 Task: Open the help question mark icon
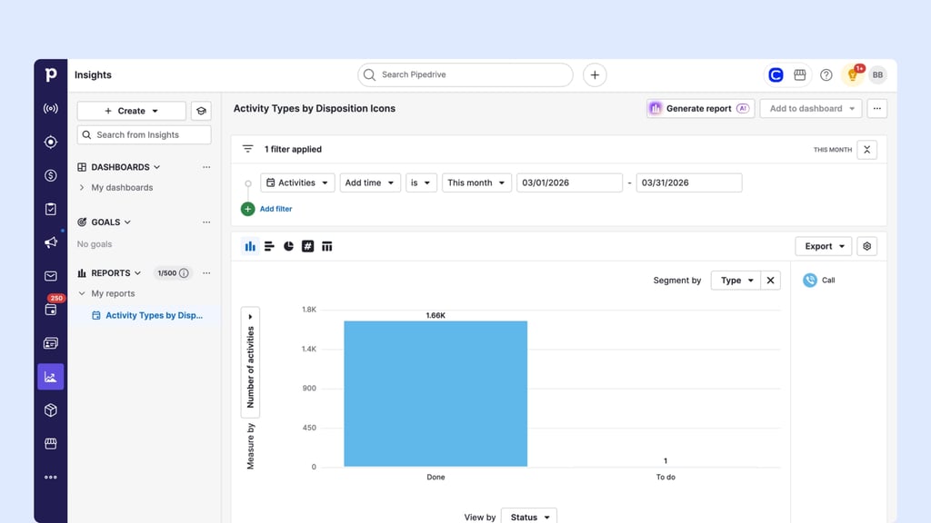(826, 74)
